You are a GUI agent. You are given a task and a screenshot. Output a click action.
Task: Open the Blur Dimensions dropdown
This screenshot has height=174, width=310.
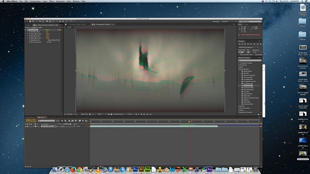53,42
